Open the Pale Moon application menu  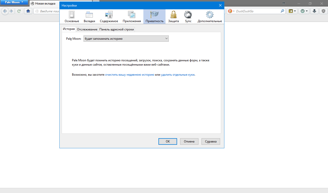(x=14, y=2)
